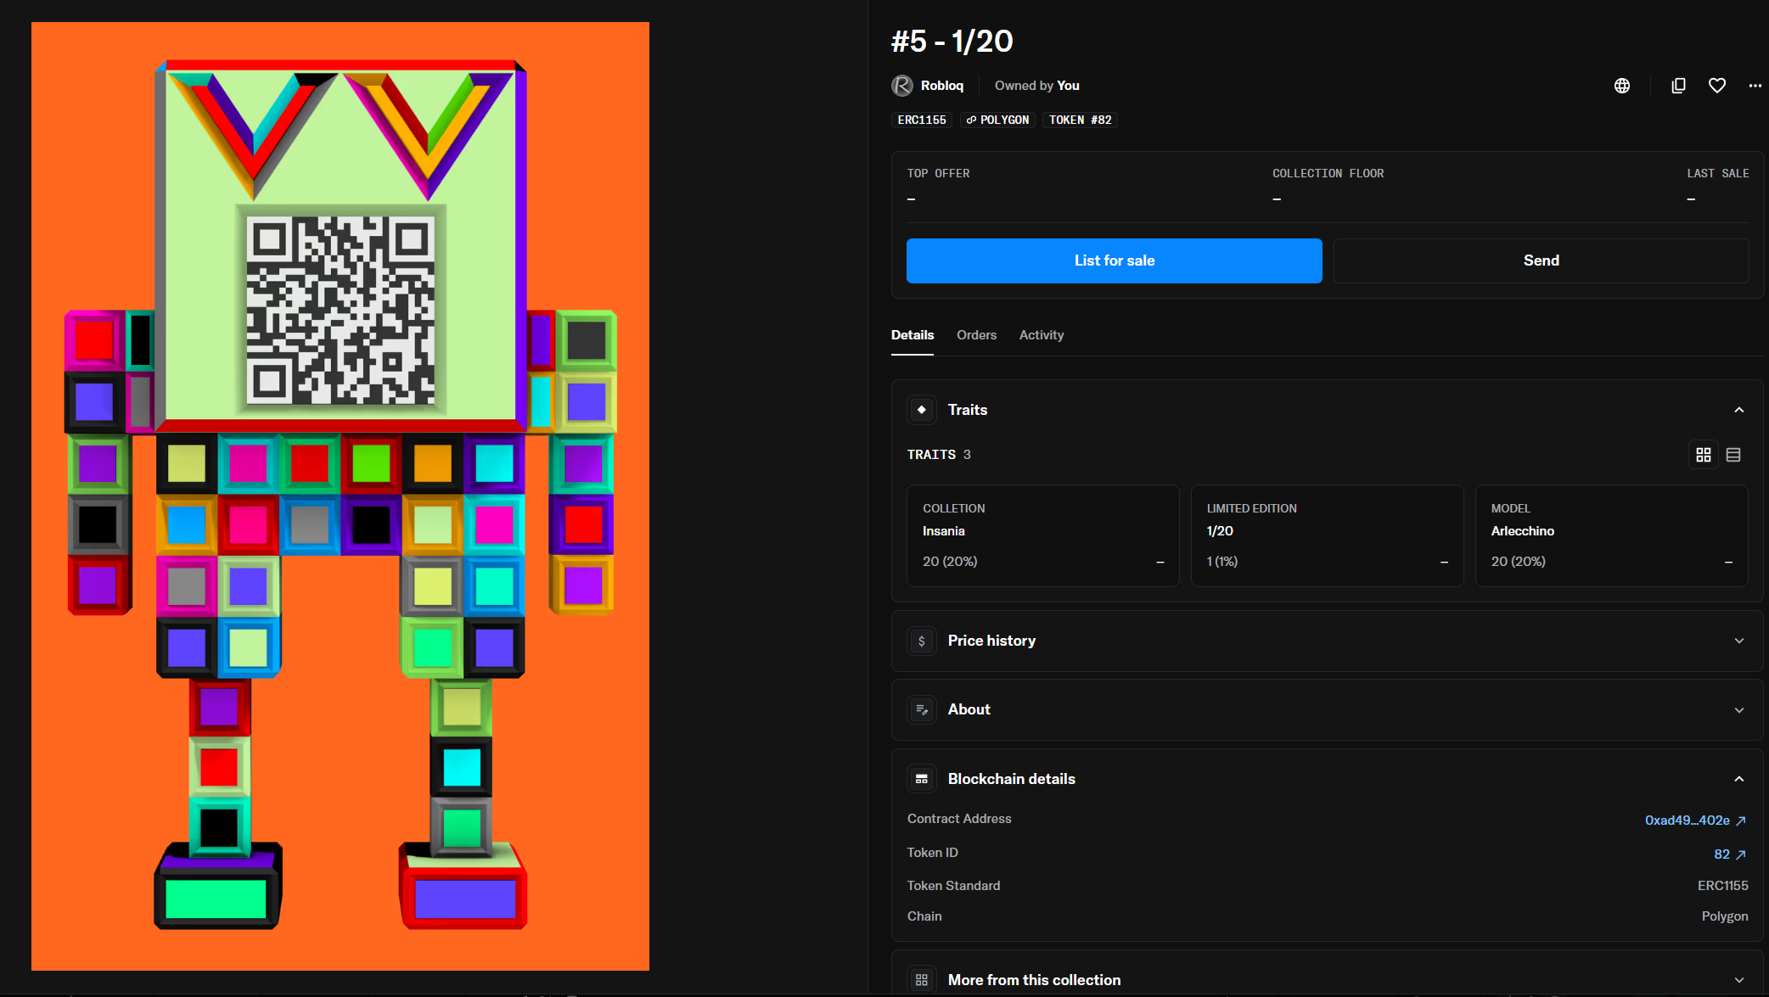1769x997 pixels.
Task: Switch traits to list view
Action: (x=1733, y=455)
